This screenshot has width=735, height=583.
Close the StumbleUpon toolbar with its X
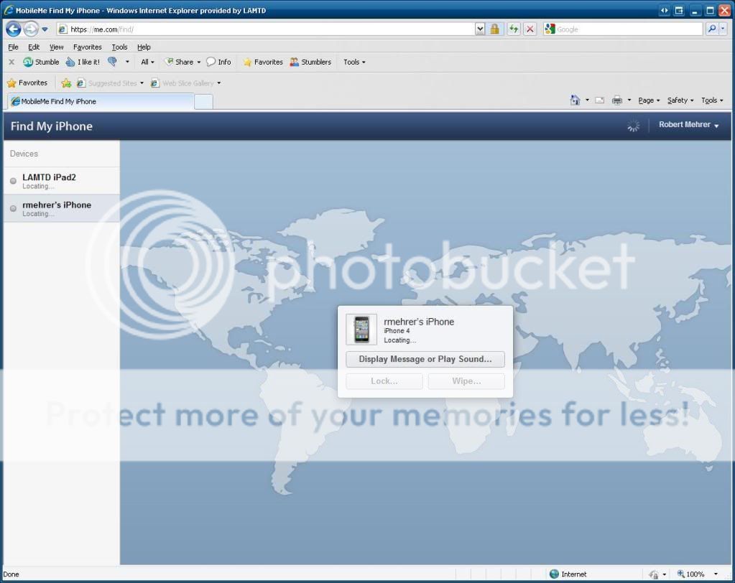click(x=11, y=62)
